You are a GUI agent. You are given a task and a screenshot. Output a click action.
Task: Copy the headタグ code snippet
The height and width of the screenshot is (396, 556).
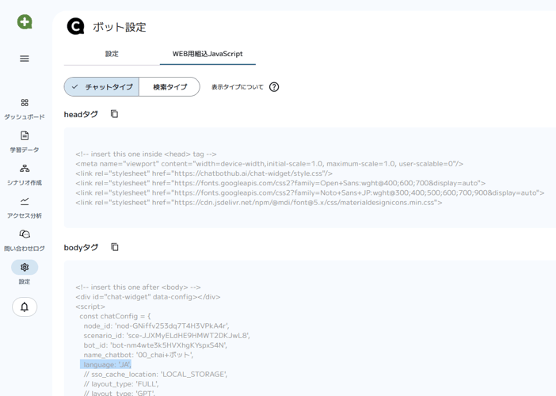114,114
